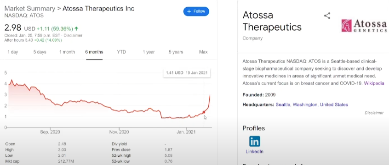Screen dimensions: 389x165
Task: Open the Seattle, Washington, United States headquarters link
Action: pos(312,104)
